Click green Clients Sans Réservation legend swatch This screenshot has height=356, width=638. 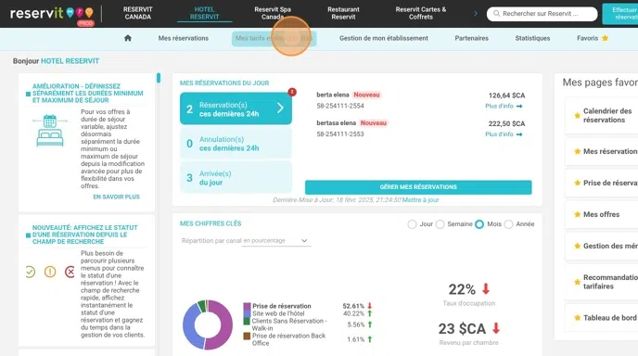[247, 321]
